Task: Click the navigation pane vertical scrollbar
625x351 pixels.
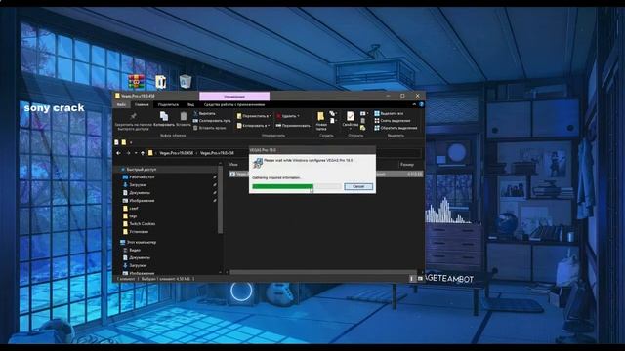Action: click(220, 201)
